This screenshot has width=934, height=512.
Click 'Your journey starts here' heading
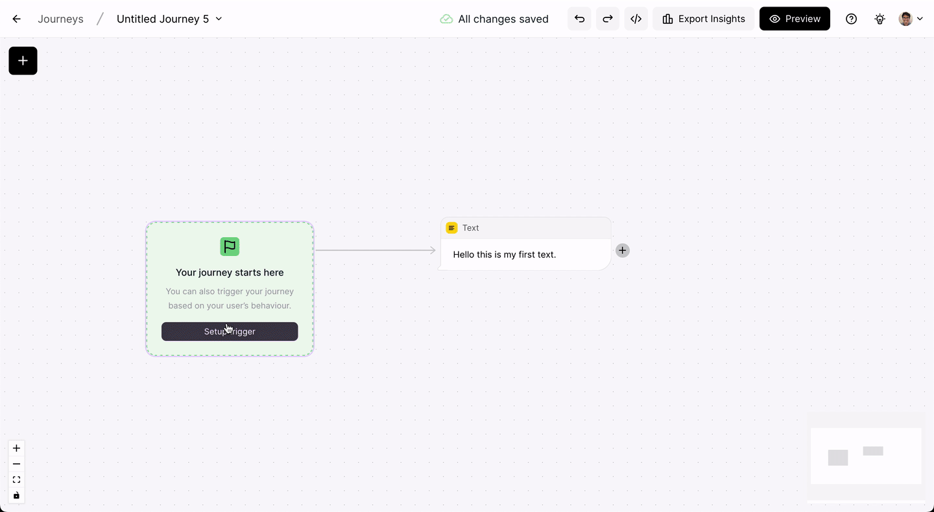coord(230,273)
